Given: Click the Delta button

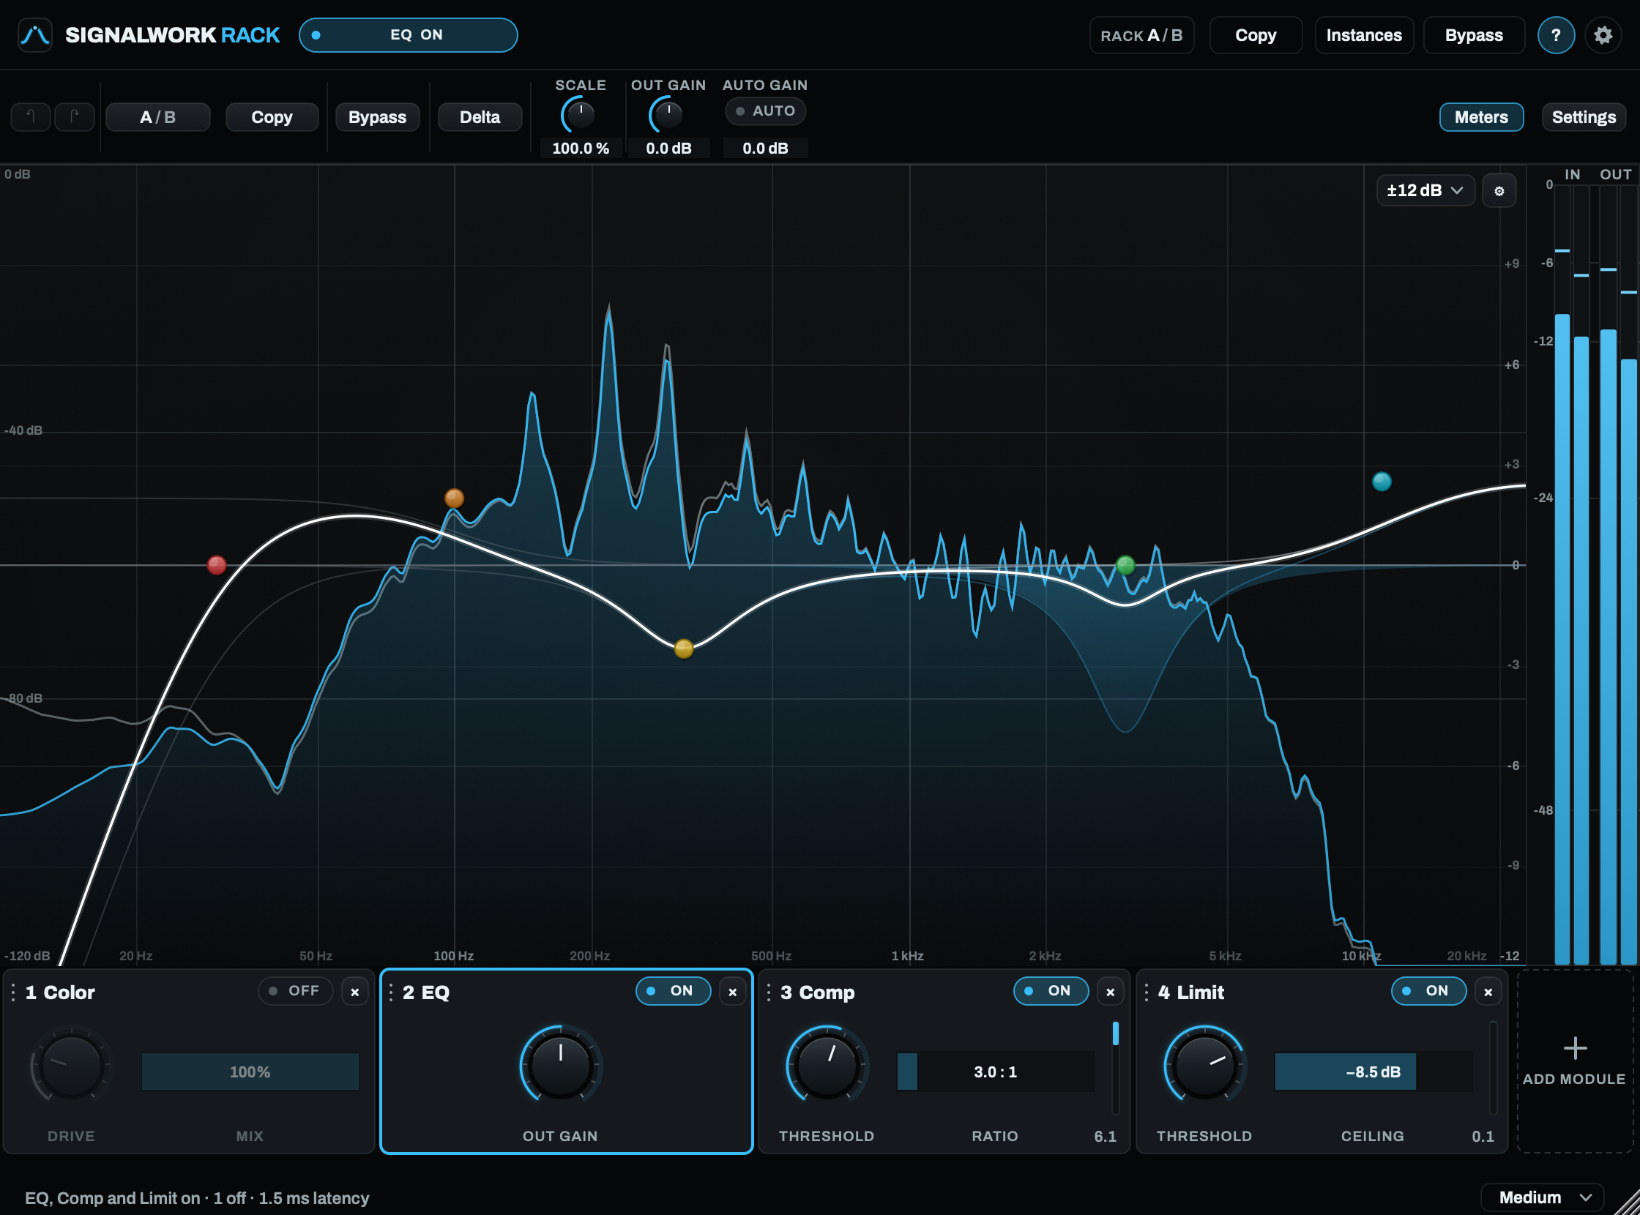Looking at the screenshot, I should point(480,118).
